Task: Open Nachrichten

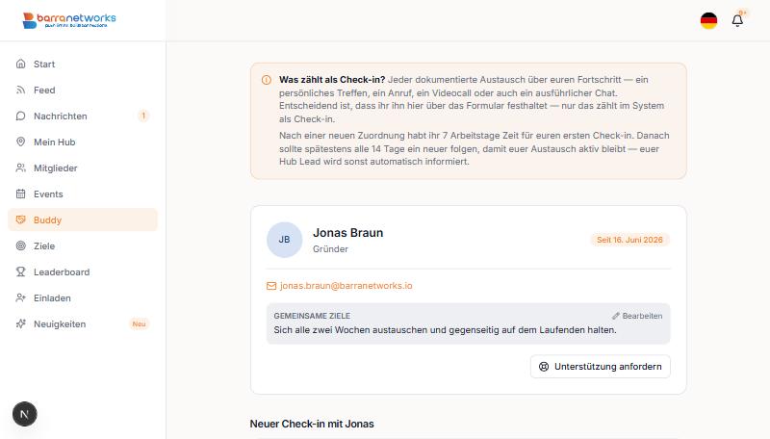Action: [83, 116]
